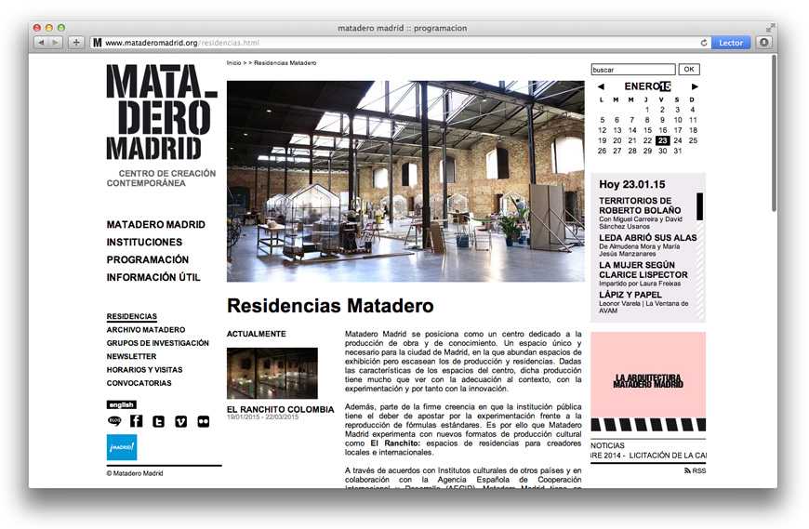The height and width of the screenshot is (529, 809).
Task: Focus the URL address field
Action: click(x=400, y=43)
